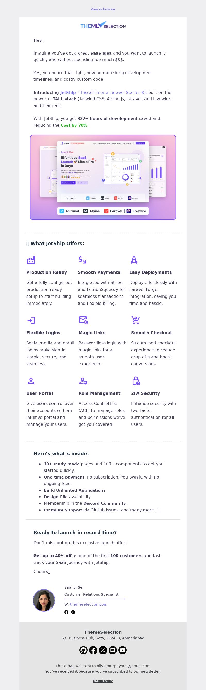Click the Production Ready factory icon

(x=31, y=260)
